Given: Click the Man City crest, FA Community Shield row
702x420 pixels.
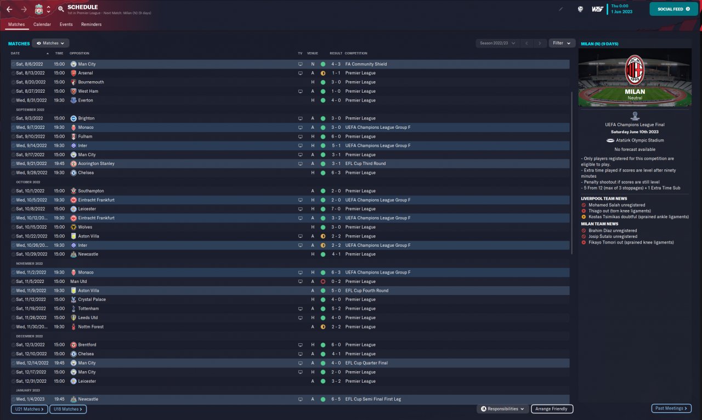Looking at the screenshot, I should tap(73, 64).
